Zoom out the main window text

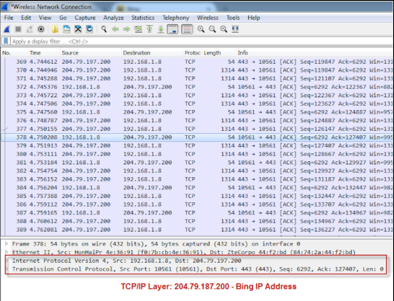coord(212,29)
